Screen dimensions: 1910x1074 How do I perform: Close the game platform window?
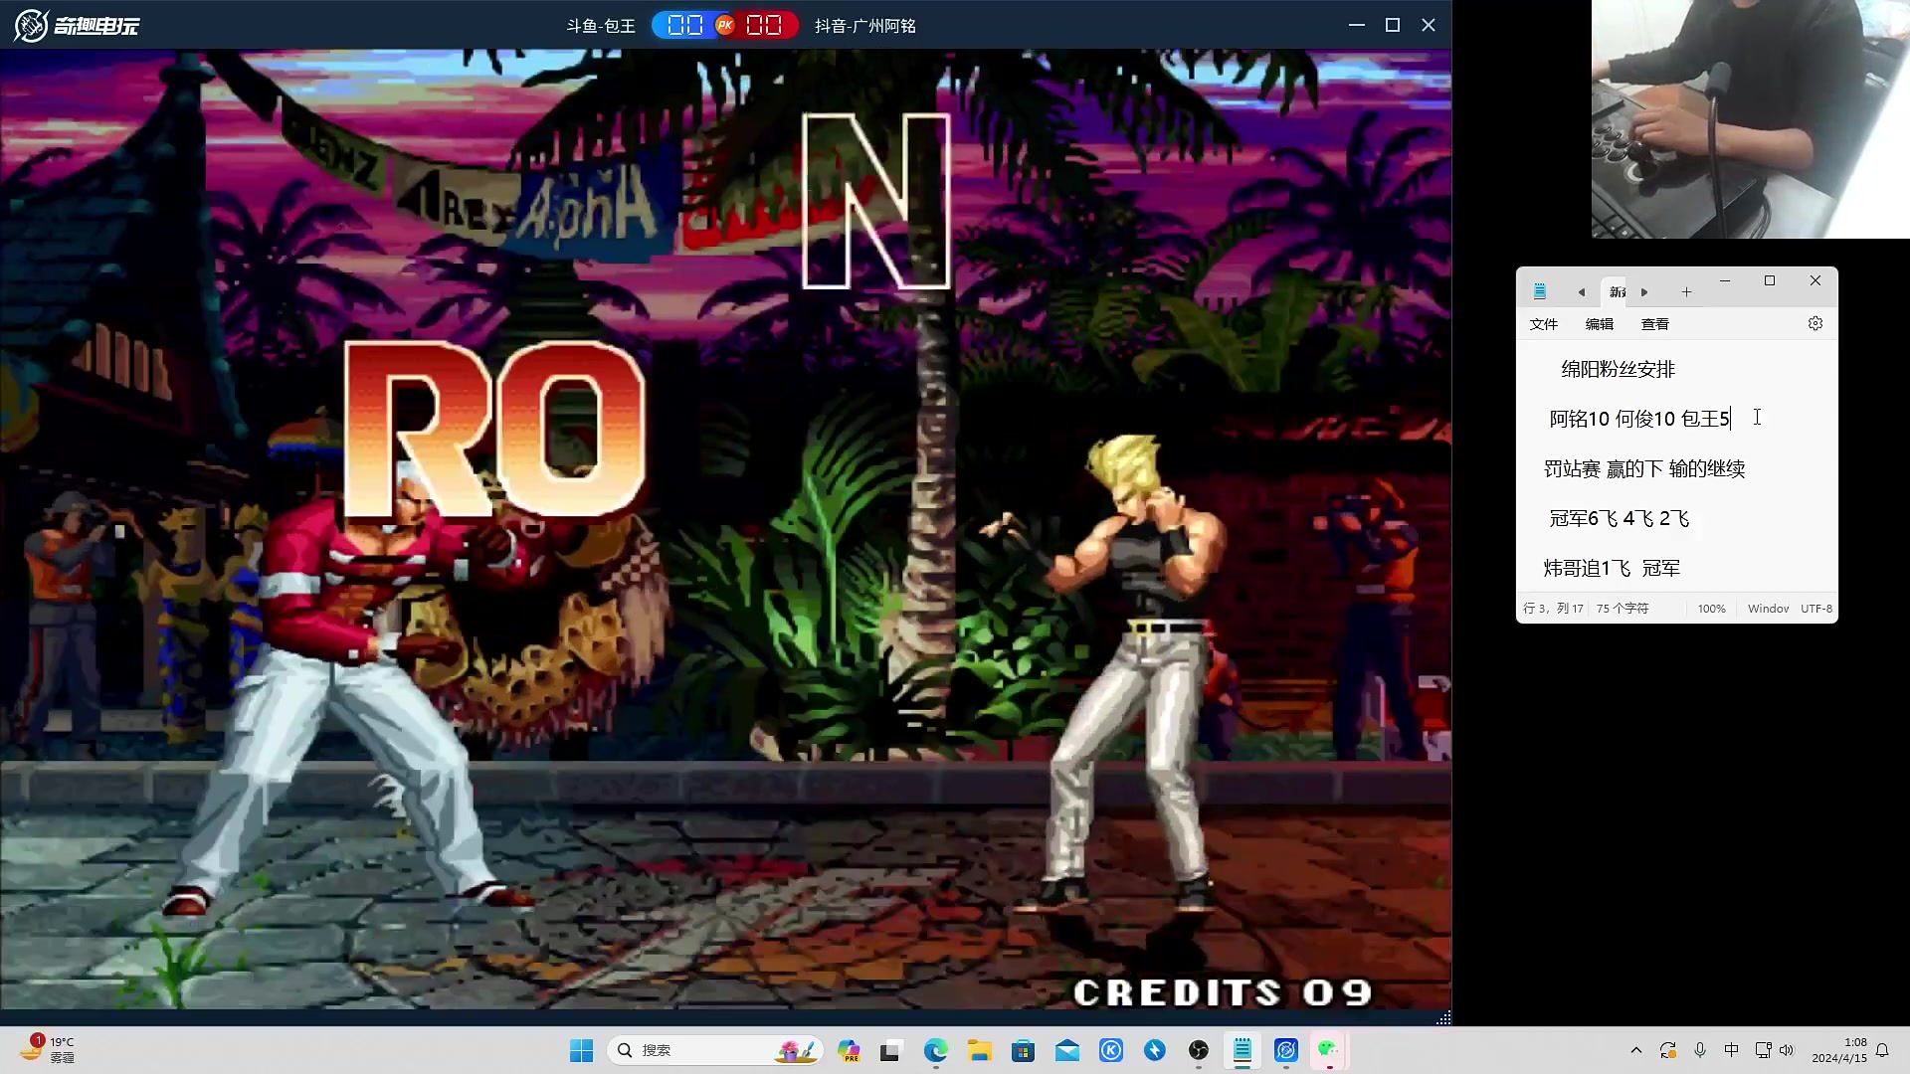coord(1429,25)
